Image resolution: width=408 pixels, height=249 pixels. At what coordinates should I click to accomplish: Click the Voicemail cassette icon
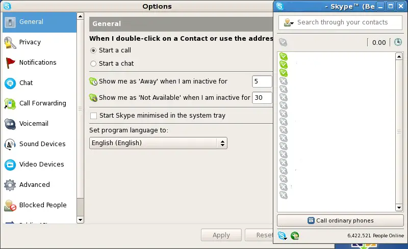(x=10, y=124)
